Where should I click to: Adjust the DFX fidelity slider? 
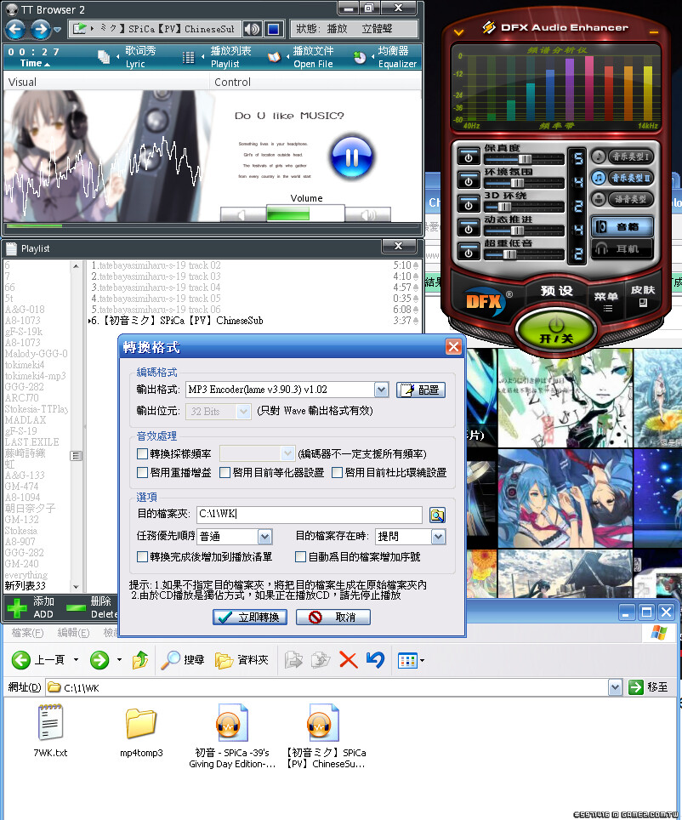pos(525,158)
